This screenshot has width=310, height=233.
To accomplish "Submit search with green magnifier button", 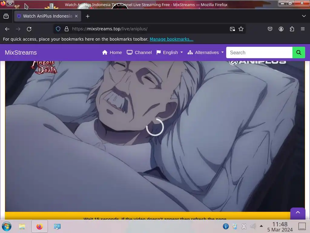I will pos(299,52).
